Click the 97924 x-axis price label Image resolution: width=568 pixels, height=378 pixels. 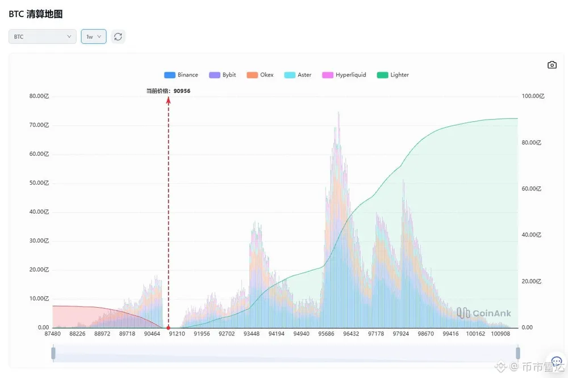(x=400, y=334)
